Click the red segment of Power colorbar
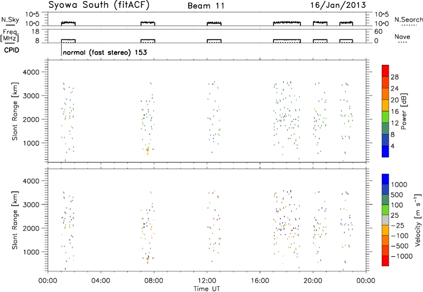The width and height of the screenshot is (423, 292). (385, 71)
